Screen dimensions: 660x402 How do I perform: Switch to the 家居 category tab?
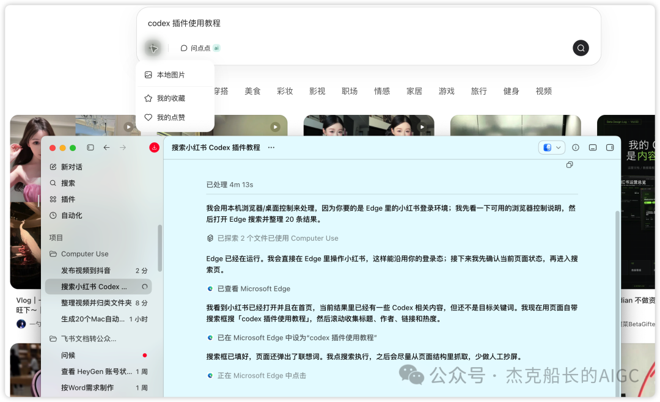click(414, 91)
